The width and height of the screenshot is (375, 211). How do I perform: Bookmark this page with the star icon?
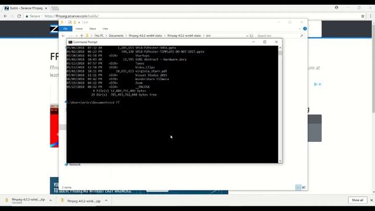pyautogui.click(x=363, y=16)
